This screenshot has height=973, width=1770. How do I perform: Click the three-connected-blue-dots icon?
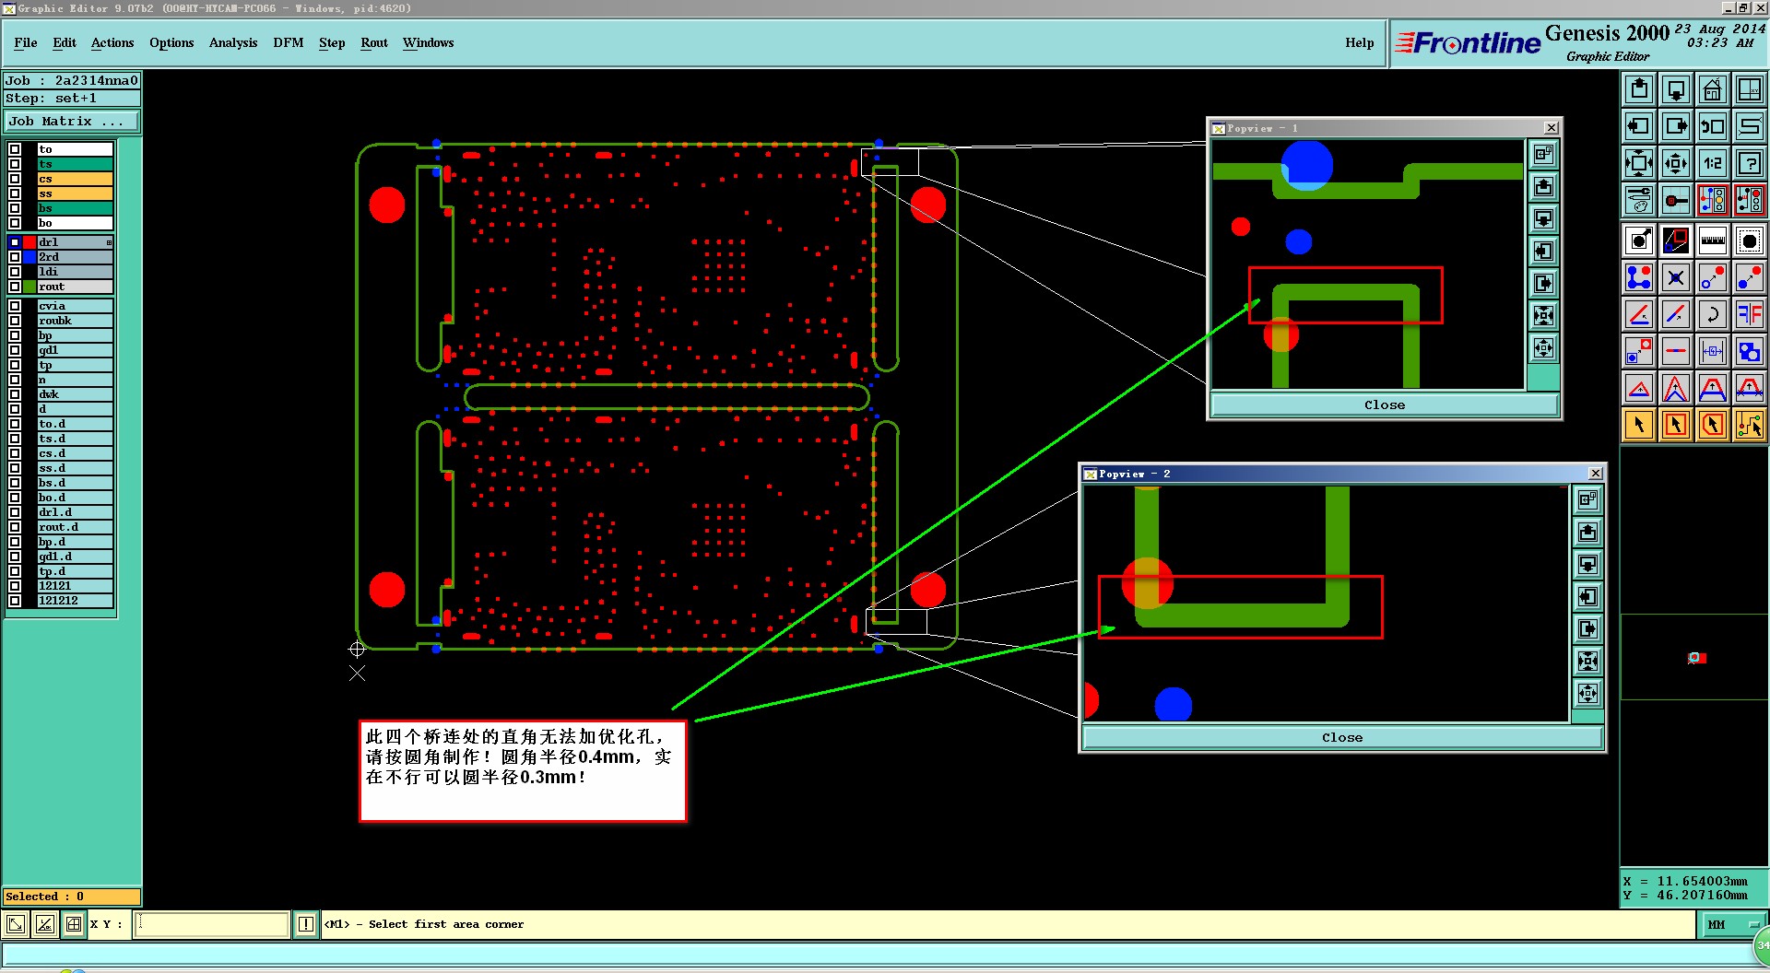click(1639, 277)
